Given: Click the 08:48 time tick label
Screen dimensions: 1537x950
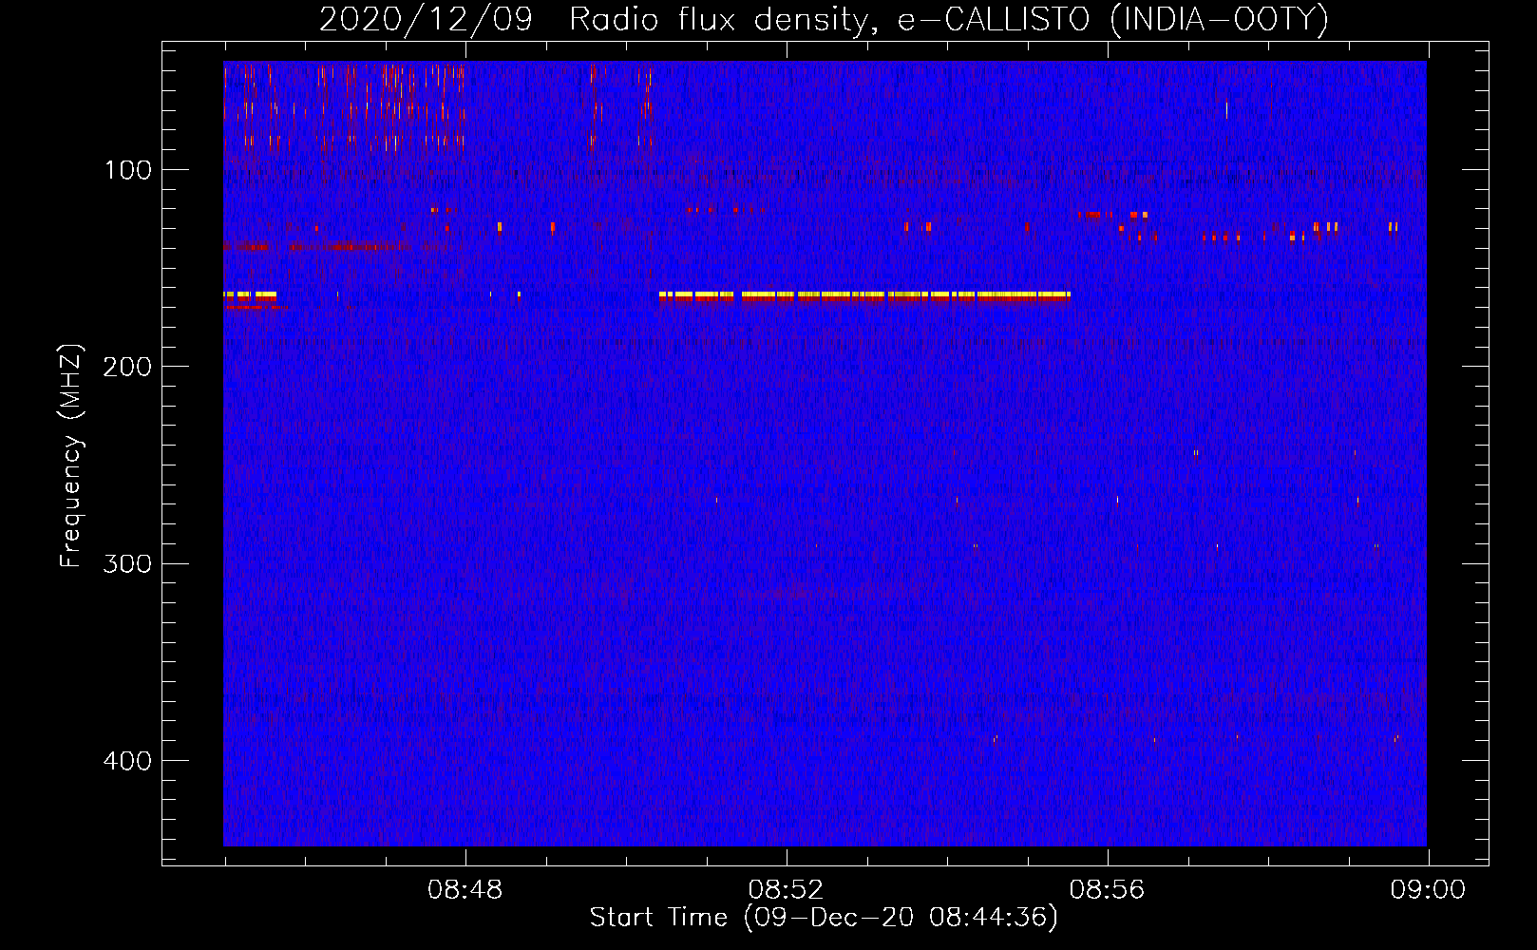Looking at the screenshot, I should click(x=465, y=890).
